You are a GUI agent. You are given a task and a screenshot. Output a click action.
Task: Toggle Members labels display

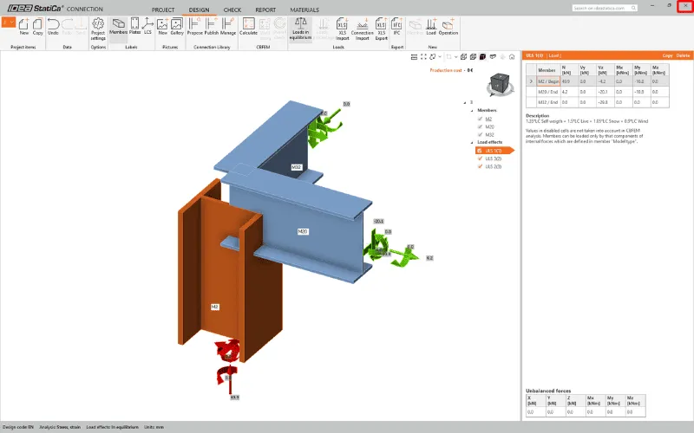coord(118,28)
